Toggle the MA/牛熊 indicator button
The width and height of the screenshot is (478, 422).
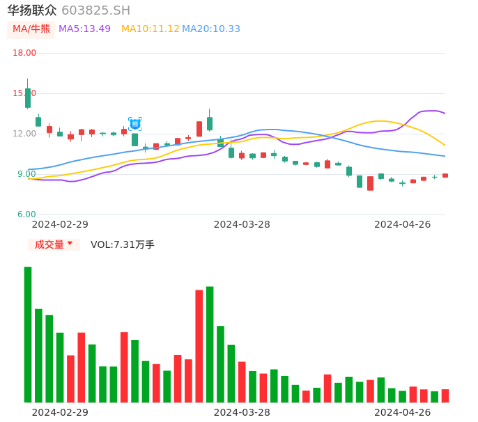31,29
